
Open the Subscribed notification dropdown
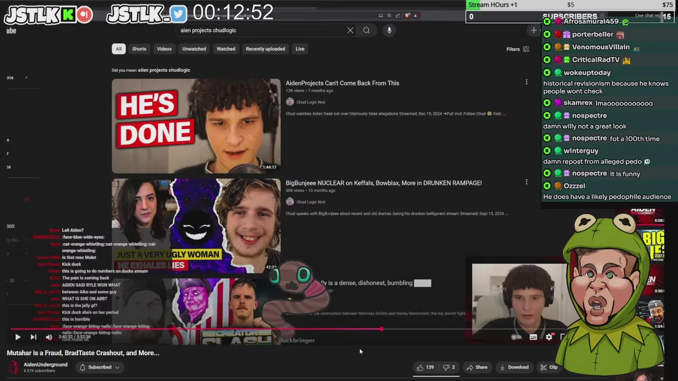pyautogui.click(x=100, y=367)
